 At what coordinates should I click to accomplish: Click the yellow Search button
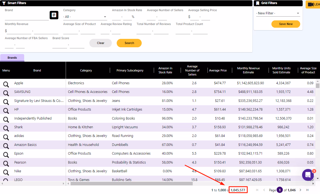(x=129, y=43)
